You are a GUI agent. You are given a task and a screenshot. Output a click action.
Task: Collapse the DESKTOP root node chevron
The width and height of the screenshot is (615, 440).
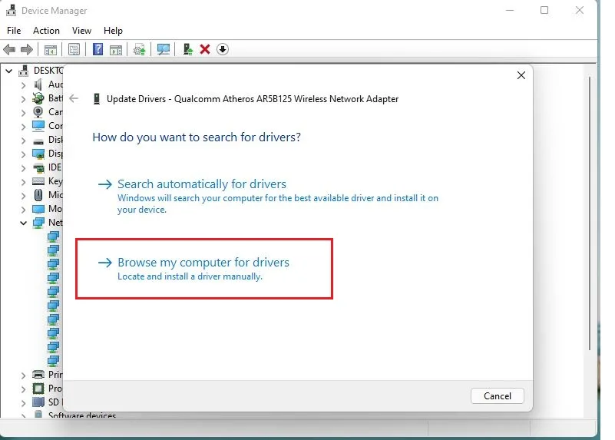tap(8, 71)
